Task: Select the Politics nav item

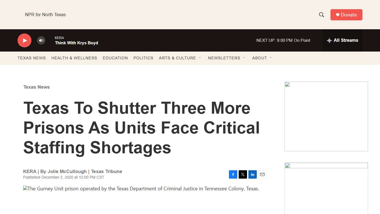Action: (x=143, y=58)
